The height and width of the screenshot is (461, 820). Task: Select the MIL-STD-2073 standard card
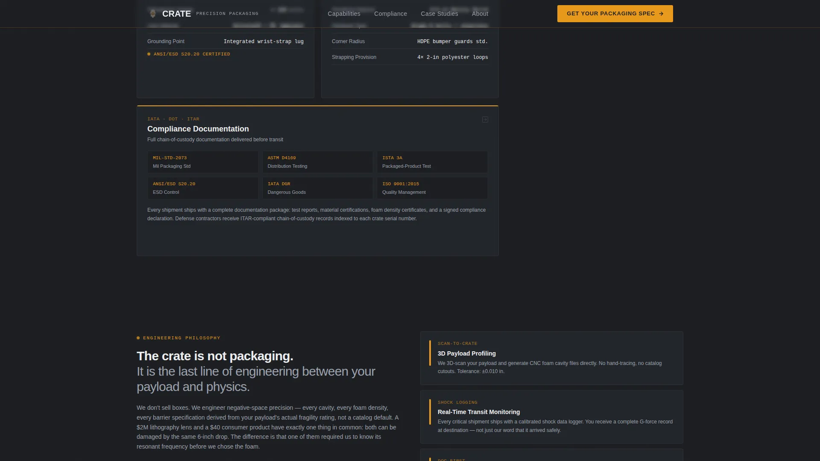tap(203, 162)
